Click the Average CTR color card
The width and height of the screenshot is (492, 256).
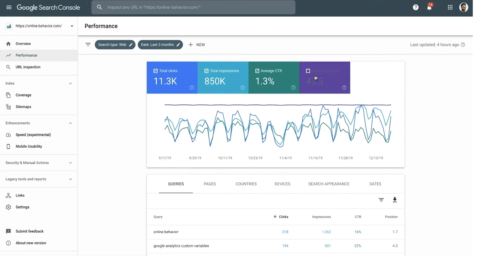[274, 78]
